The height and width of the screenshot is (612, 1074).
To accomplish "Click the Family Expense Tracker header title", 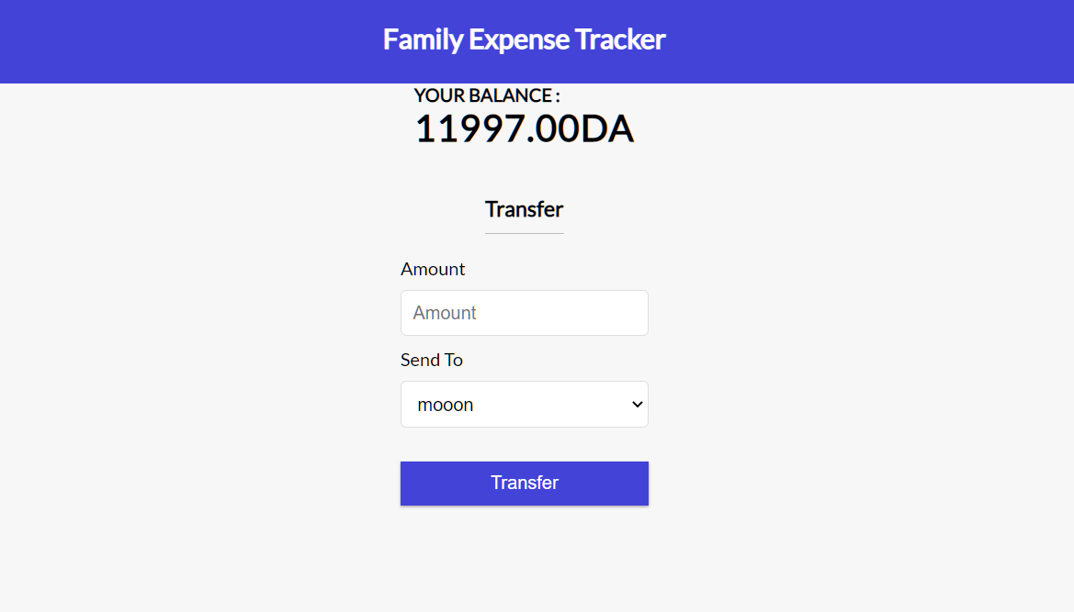I will click(x=524, y=39).
